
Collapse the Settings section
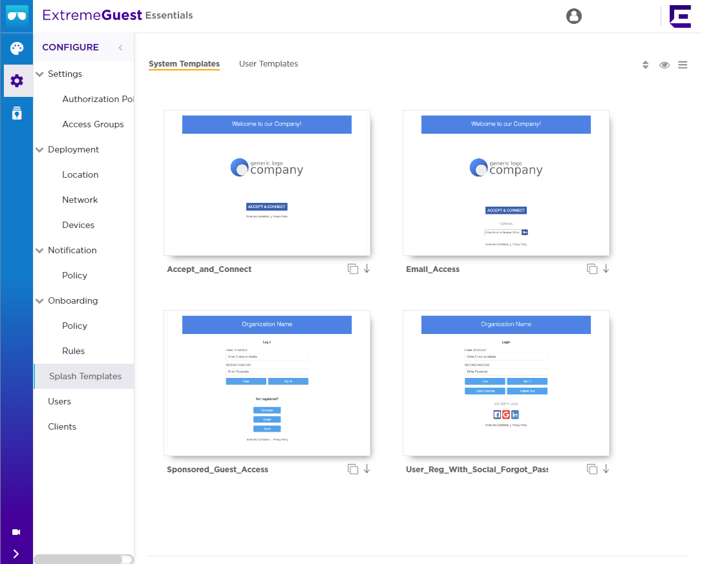point(39,74)
